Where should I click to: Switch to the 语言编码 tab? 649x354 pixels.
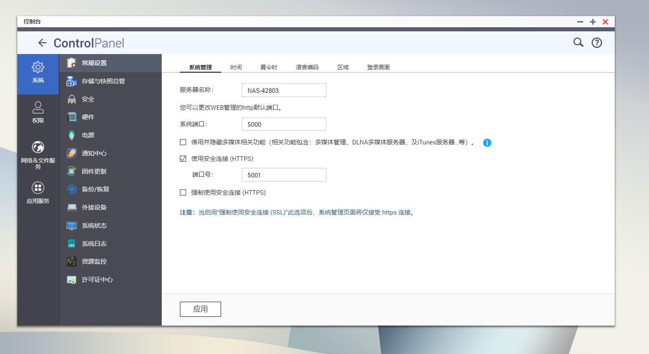tap(307, 67)
